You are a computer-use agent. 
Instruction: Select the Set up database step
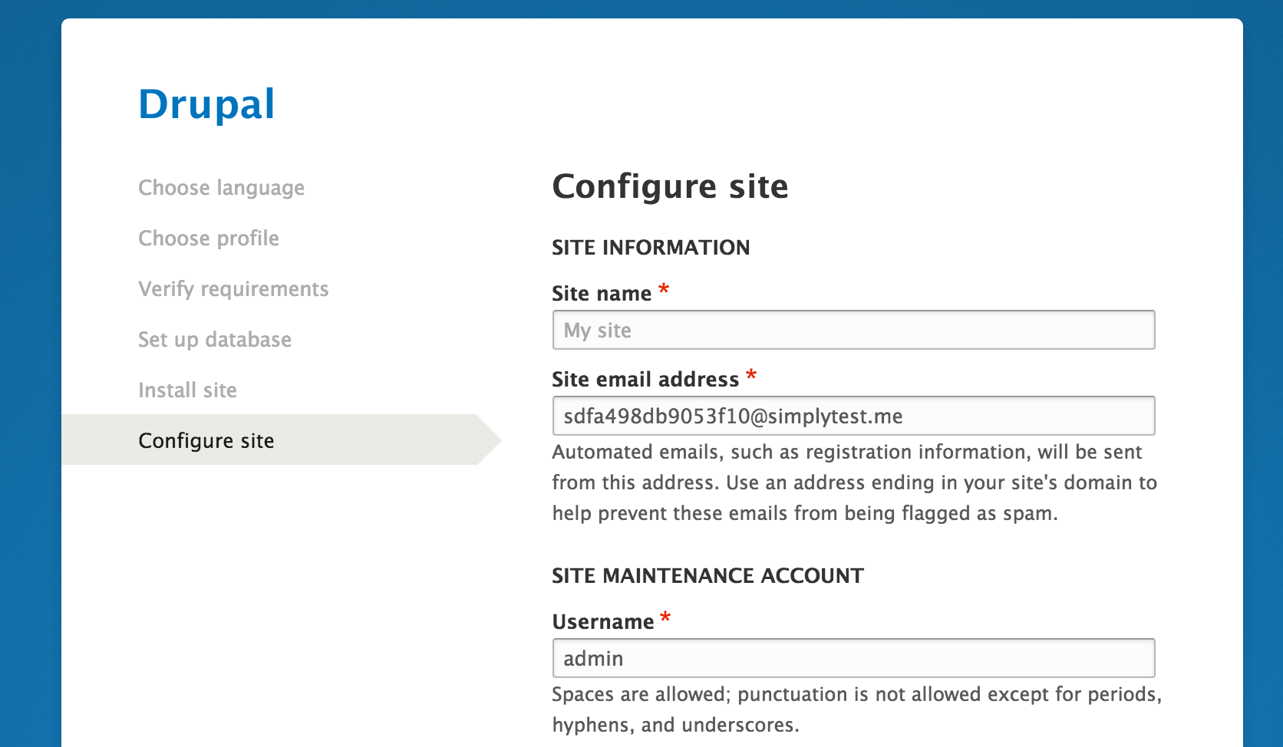[x=215, y=340]
